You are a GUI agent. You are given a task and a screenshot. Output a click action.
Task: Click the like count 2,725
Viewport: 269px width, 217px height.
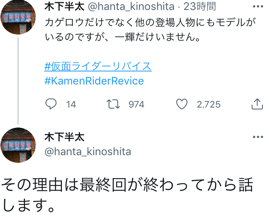click(209, 104)
